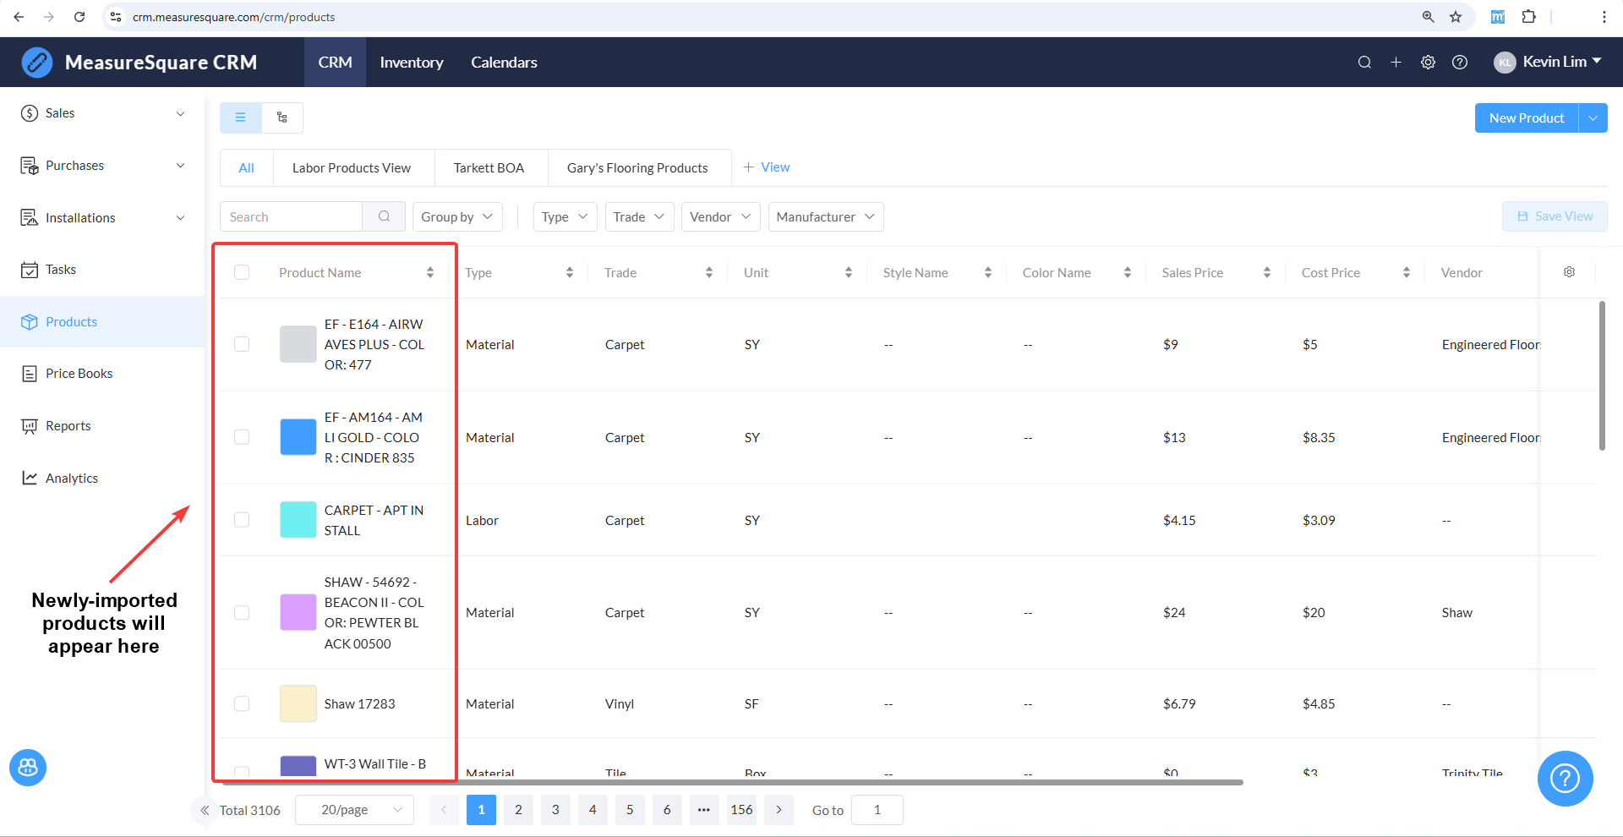Screen dimensions: 1623x837
Task: Expand the Installations sidebar section
Action: pos(102,218)
